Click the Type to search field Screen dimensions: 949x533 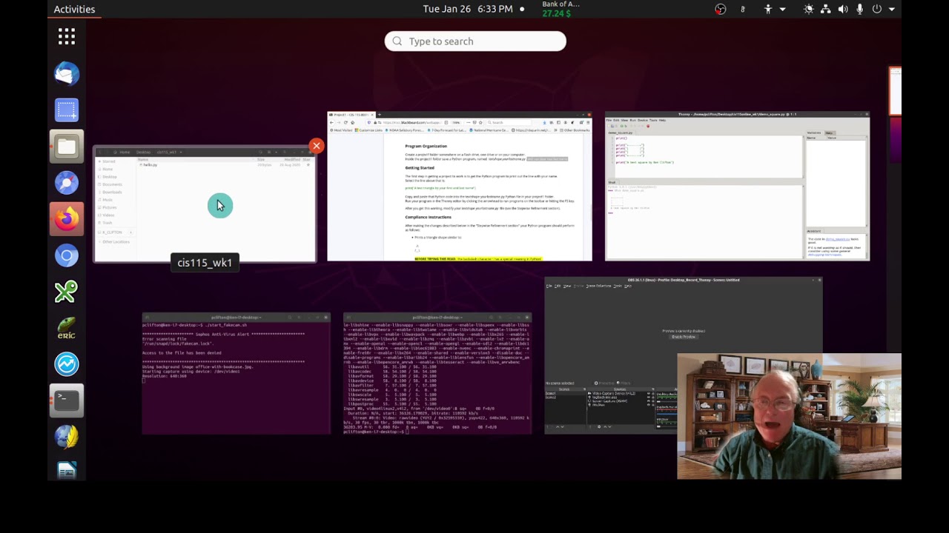pos(475,41)
